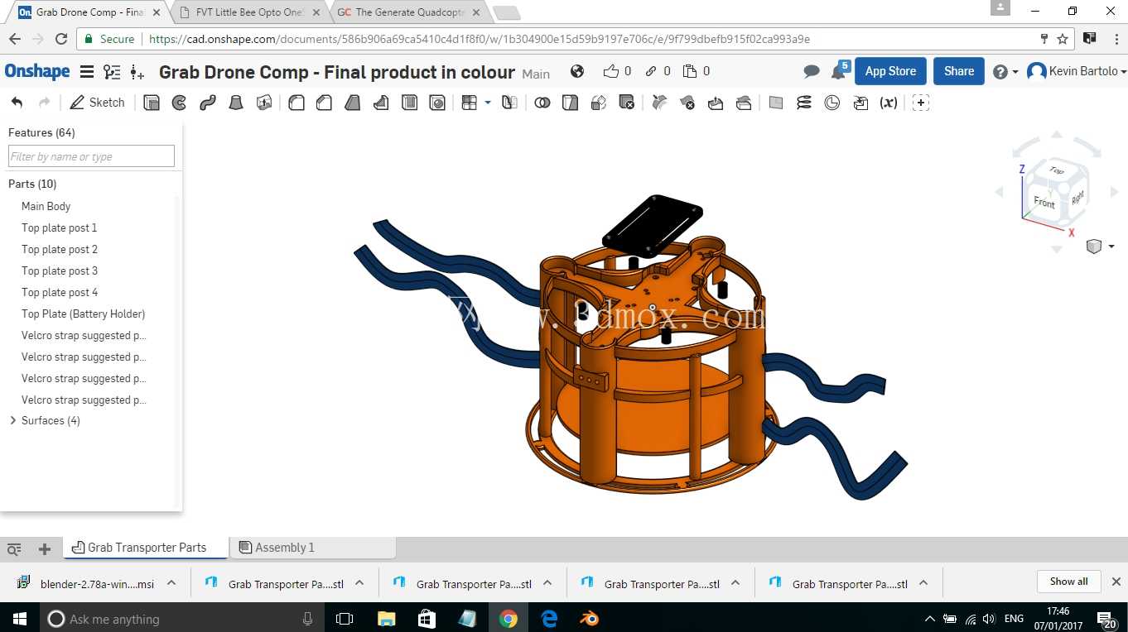Screen dimensions: 1128x632
Task: Click the Filter by name or type field
Action: click(91, 156)
